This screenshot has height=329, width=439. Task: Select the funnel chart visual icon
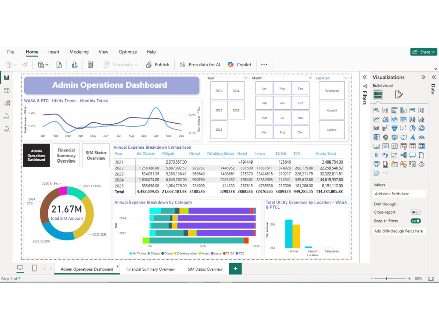coord(395,129)
